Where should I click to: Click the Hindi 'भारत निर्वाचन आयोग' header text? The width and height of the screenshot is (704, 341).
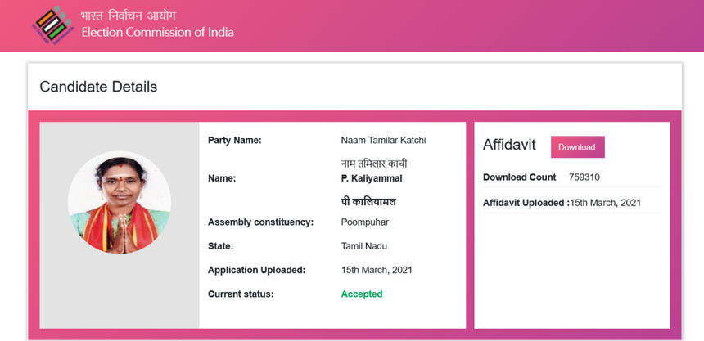pyautogui.click(x=128, y=16)
